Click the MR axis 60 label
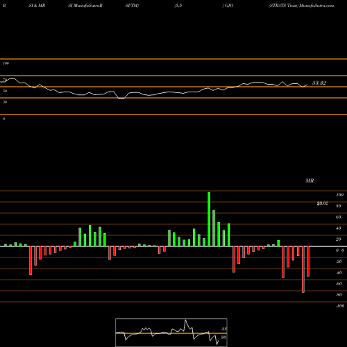This screenshot has height=347, width=347. (x=339, y=217)
